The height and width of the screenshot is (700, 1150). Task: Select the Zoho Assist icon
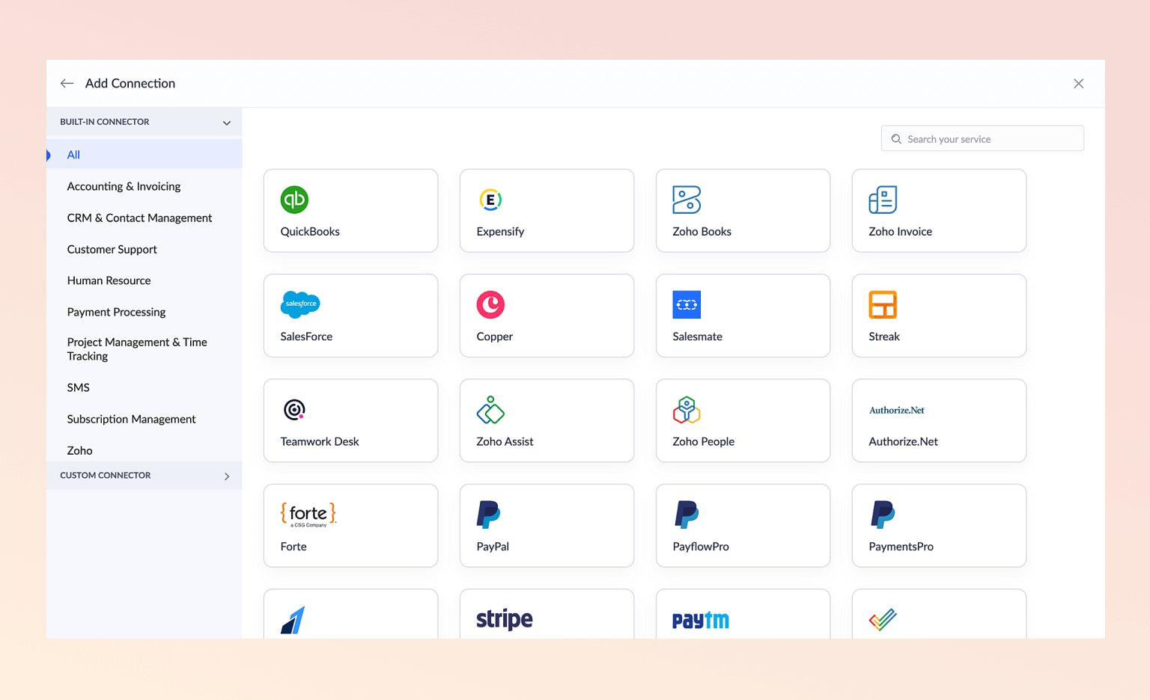coord(490,410)
